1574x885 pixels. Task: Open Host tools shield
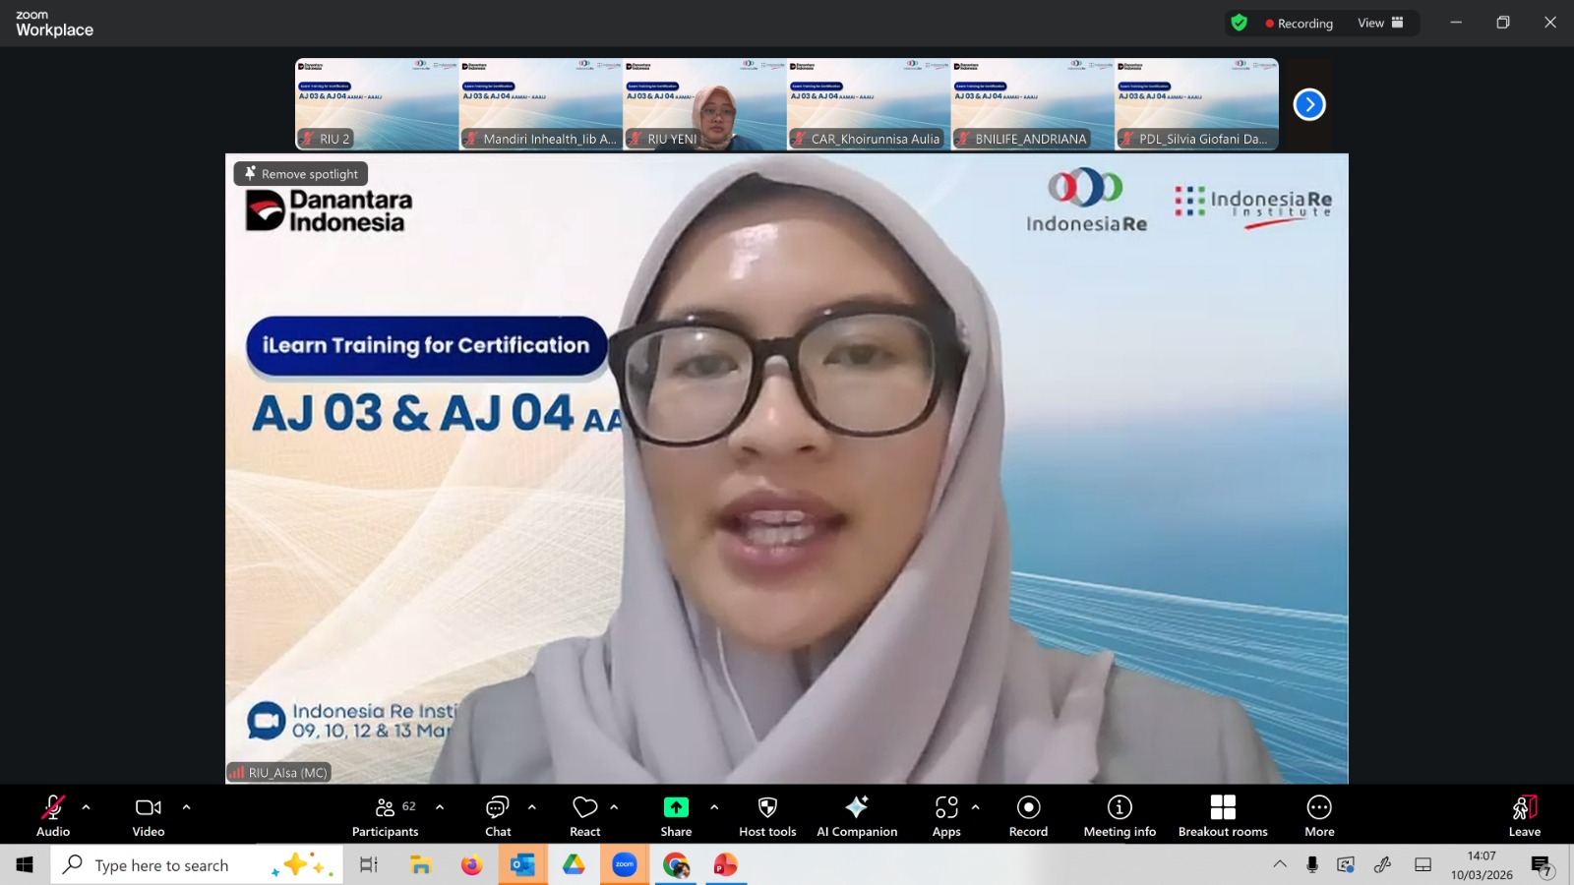[767, 816]
